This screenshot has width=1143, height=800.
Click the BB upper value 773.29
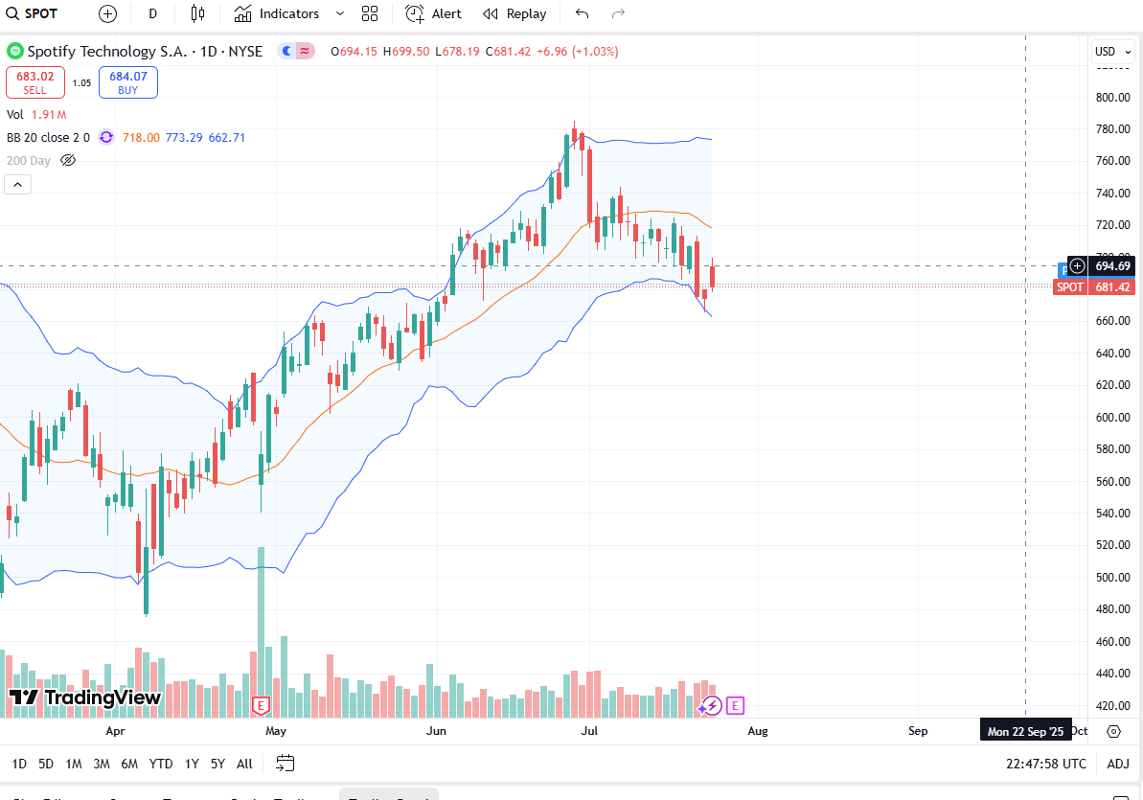(184, 137)
